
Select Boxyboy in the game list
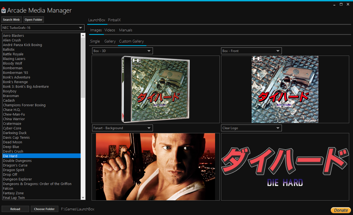(41, 91)
